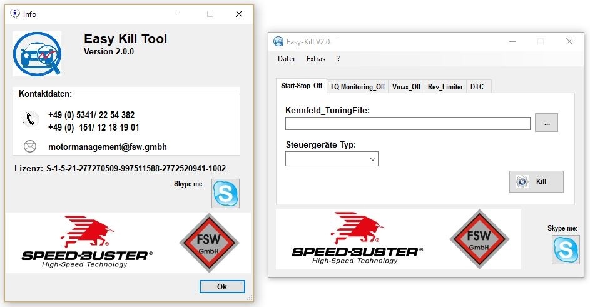The height and width of the screenshot is (307, 590).
Task: Minimize the Info window
Action: pyautogui.click(x=182, y=14)
